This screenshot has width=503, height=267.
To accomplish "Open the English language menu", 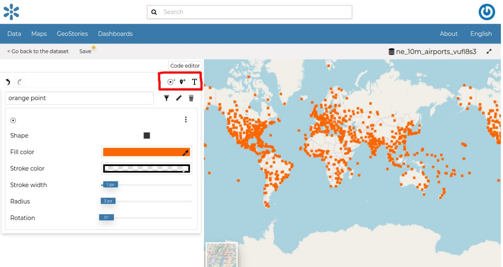I will click(481, 34).
